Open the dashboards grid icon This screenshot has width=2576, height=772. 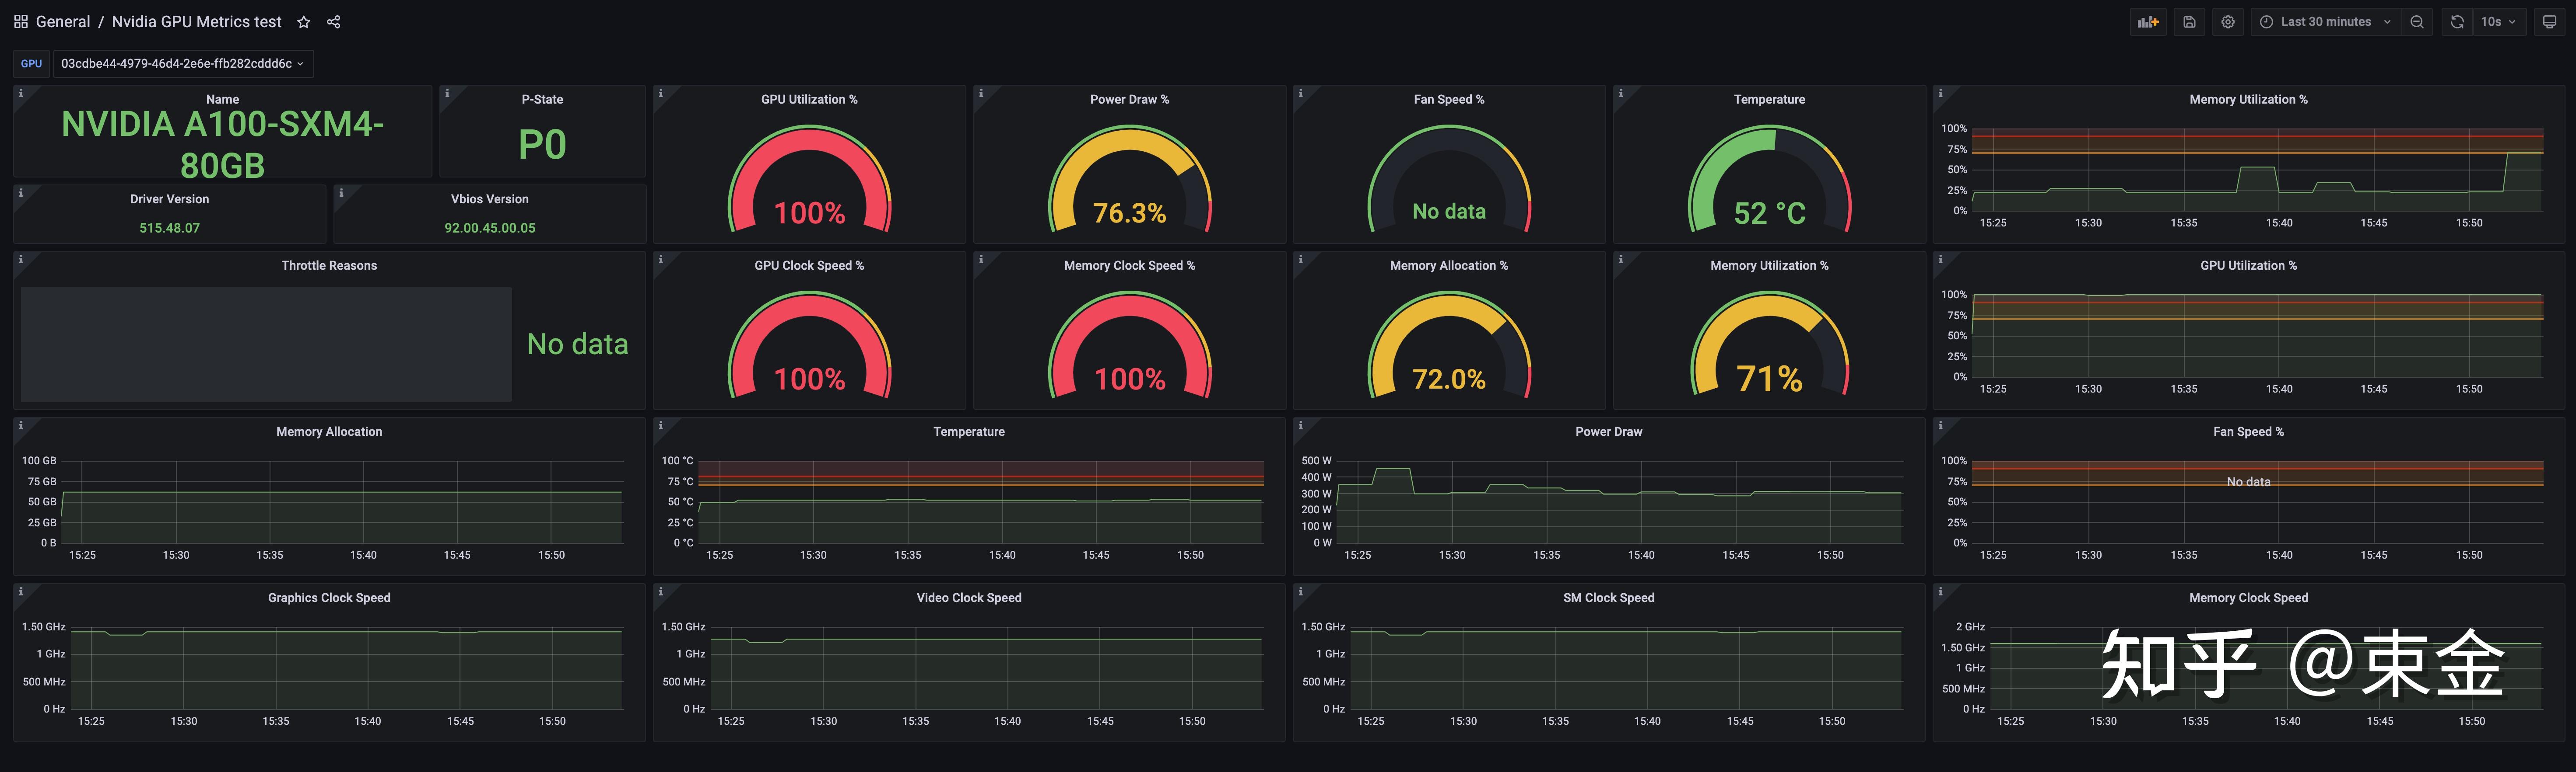pyautogui.click(x=20, y=22)
